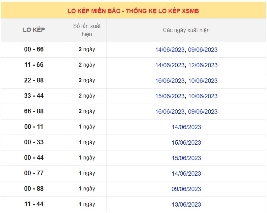Open the 09/06/2023 link in row 00 - 66
The height and width of the screenshot is (213, 267).
click(x=203, y=50)
